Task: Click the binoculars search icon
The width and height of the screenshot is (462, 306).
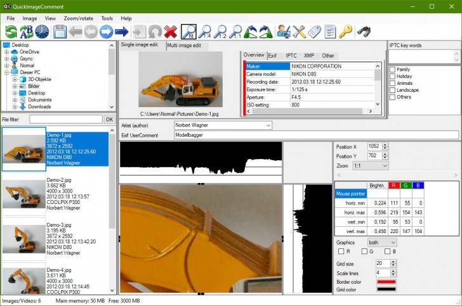Action: point(364,32)
